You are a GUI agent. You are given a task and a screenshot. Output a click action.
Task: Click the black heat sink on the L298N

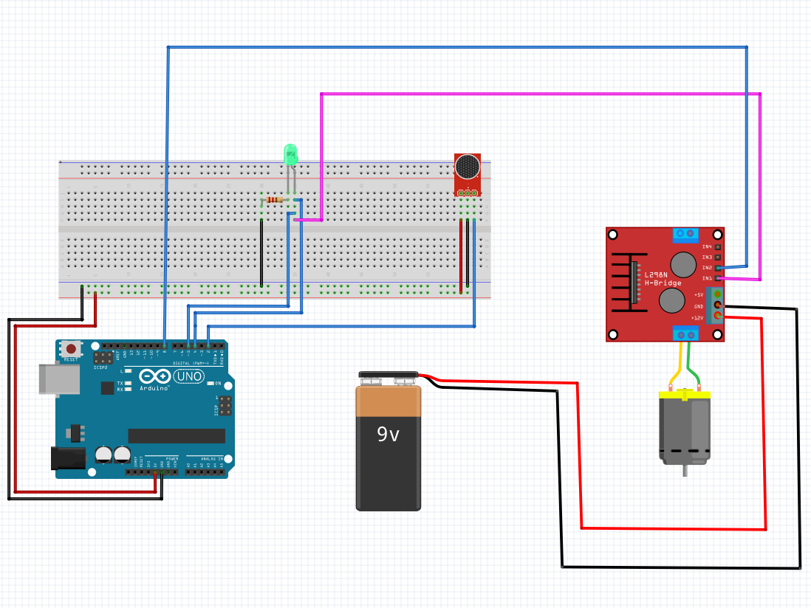tap(629, 282)
